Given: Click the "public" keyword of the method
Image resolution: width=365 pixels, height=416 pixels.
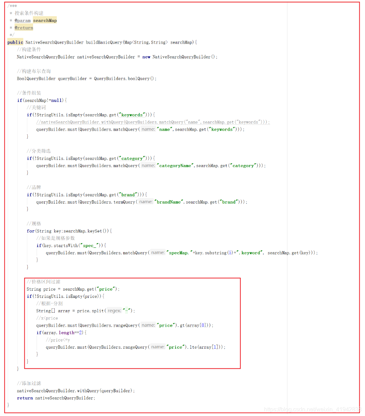Looking at the screenshot, I should click(15, 42).
